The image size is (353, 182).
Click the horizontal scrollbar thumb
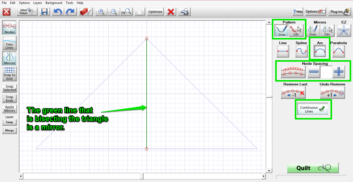coord(142,176)
